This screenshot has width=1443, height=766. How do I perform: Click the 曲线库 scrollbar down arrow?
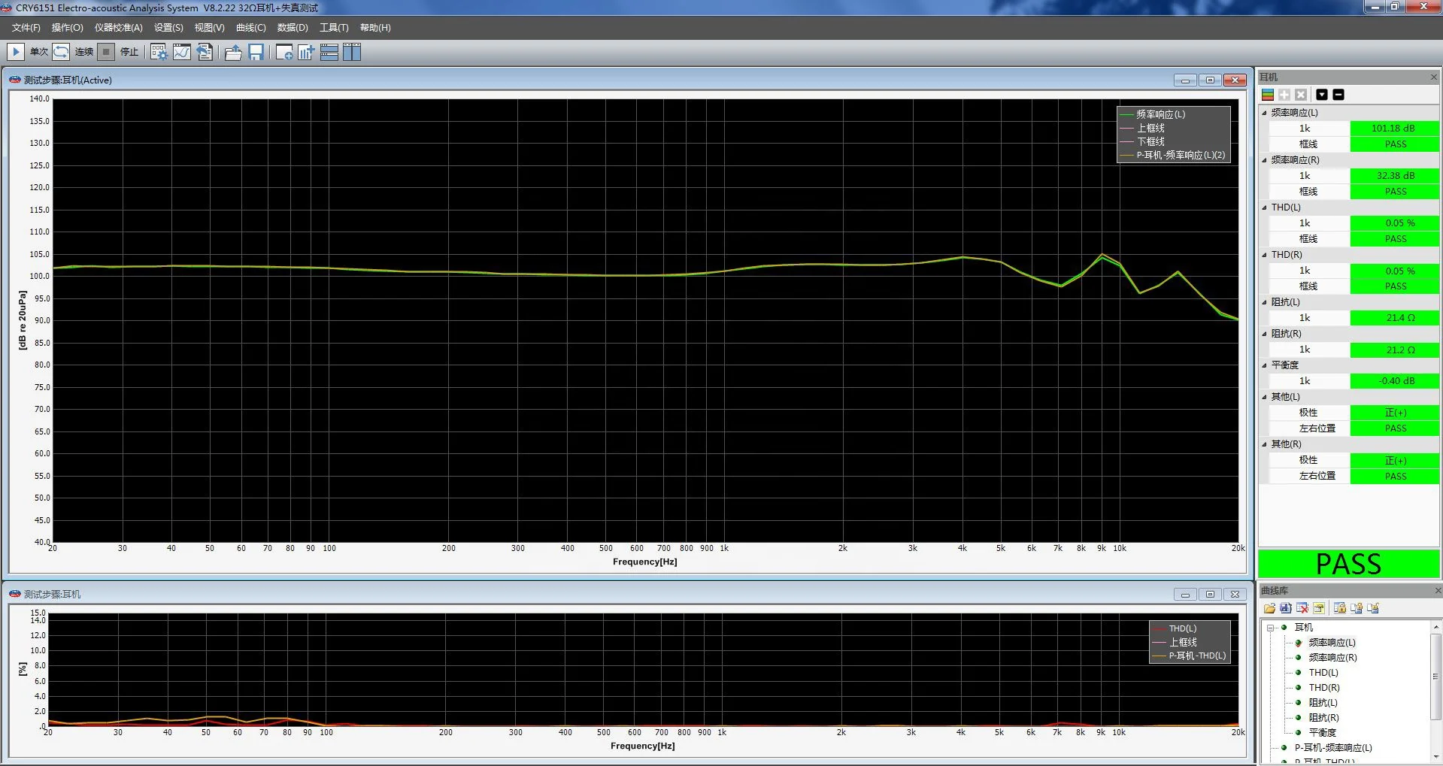click(x=1435, y=756)
